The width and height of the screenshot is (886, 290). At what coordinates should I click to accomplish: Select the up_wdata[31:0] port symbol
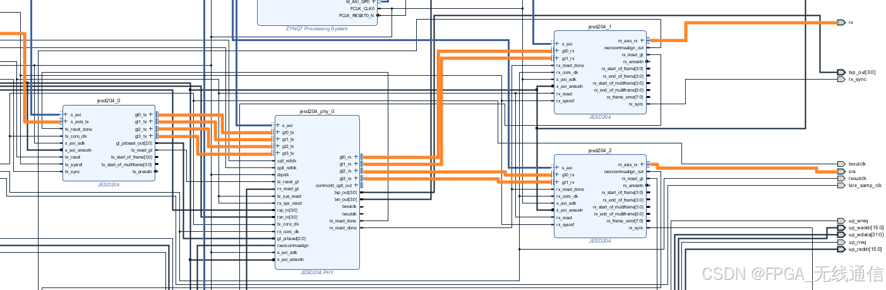pyautogui.click(x=841, y=234)
